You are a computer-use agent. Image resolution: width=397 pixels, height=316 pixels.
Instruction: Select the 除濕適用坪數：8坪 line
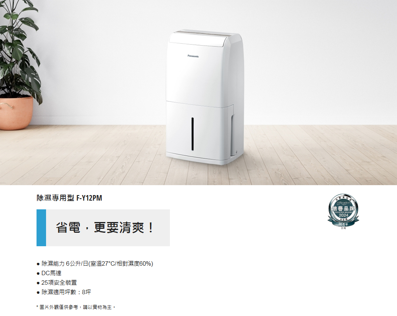tap(64, 292)
